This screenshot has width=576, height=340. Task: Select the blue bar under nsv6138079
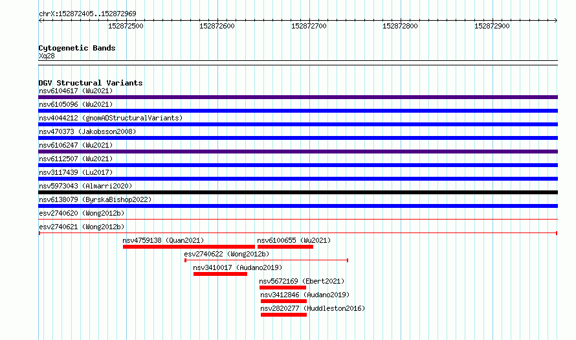[298, 206]
